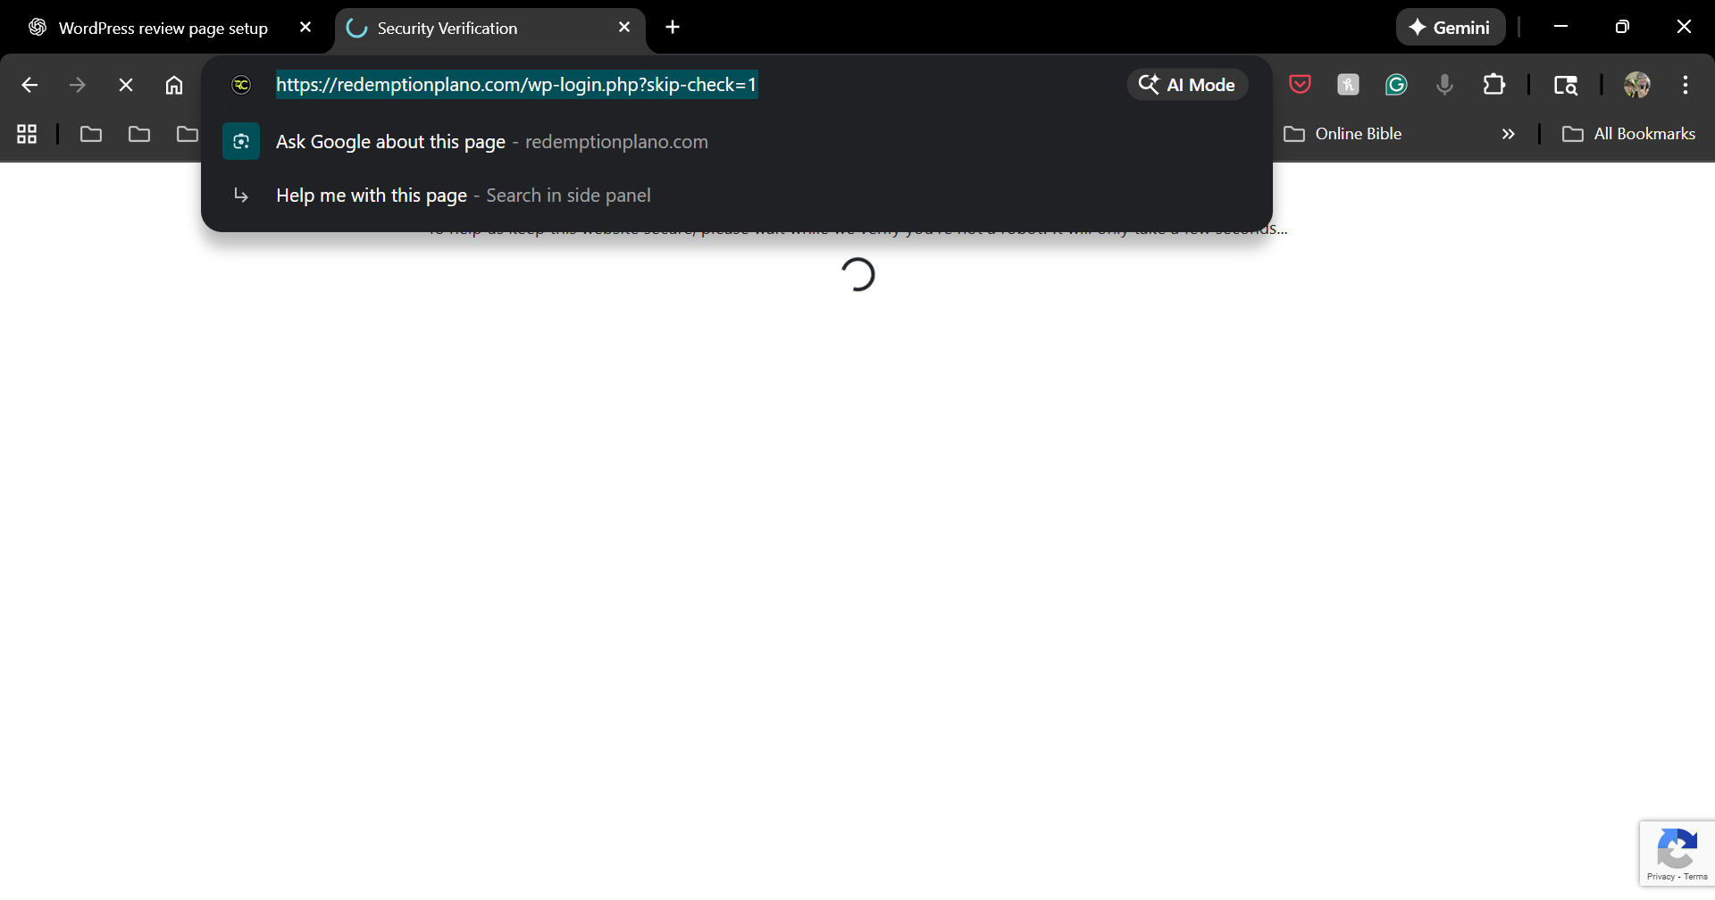
Task: Expand hidden bookmarks with double chevron
Action: click(x=1509, y=134)
